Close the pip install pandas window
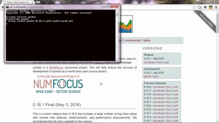The width and height of the screenshot is (219, 123). tap(115, 6)
